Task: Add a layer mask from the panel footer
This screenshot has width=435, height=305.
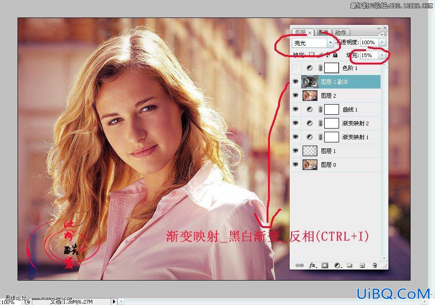Action: point(325,265)
